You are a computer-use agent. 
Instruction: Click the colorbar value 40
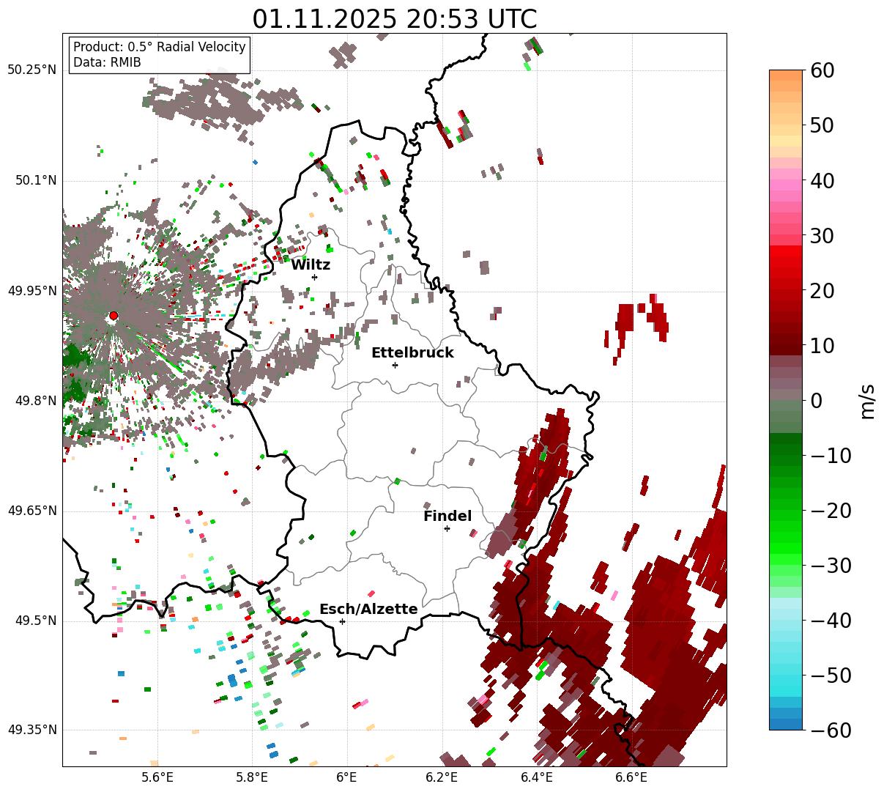tap(821, 180)
